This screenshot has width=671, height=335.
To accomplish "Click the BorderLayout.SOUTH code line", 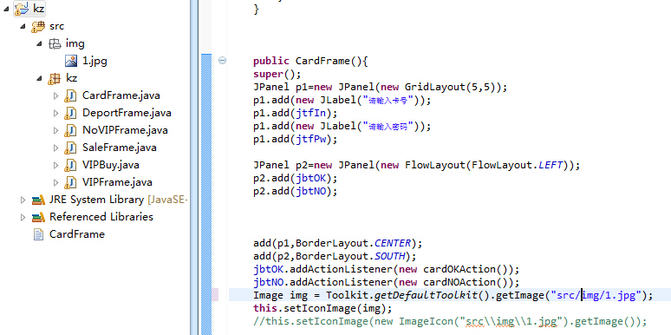I will [x=335, y=256].
